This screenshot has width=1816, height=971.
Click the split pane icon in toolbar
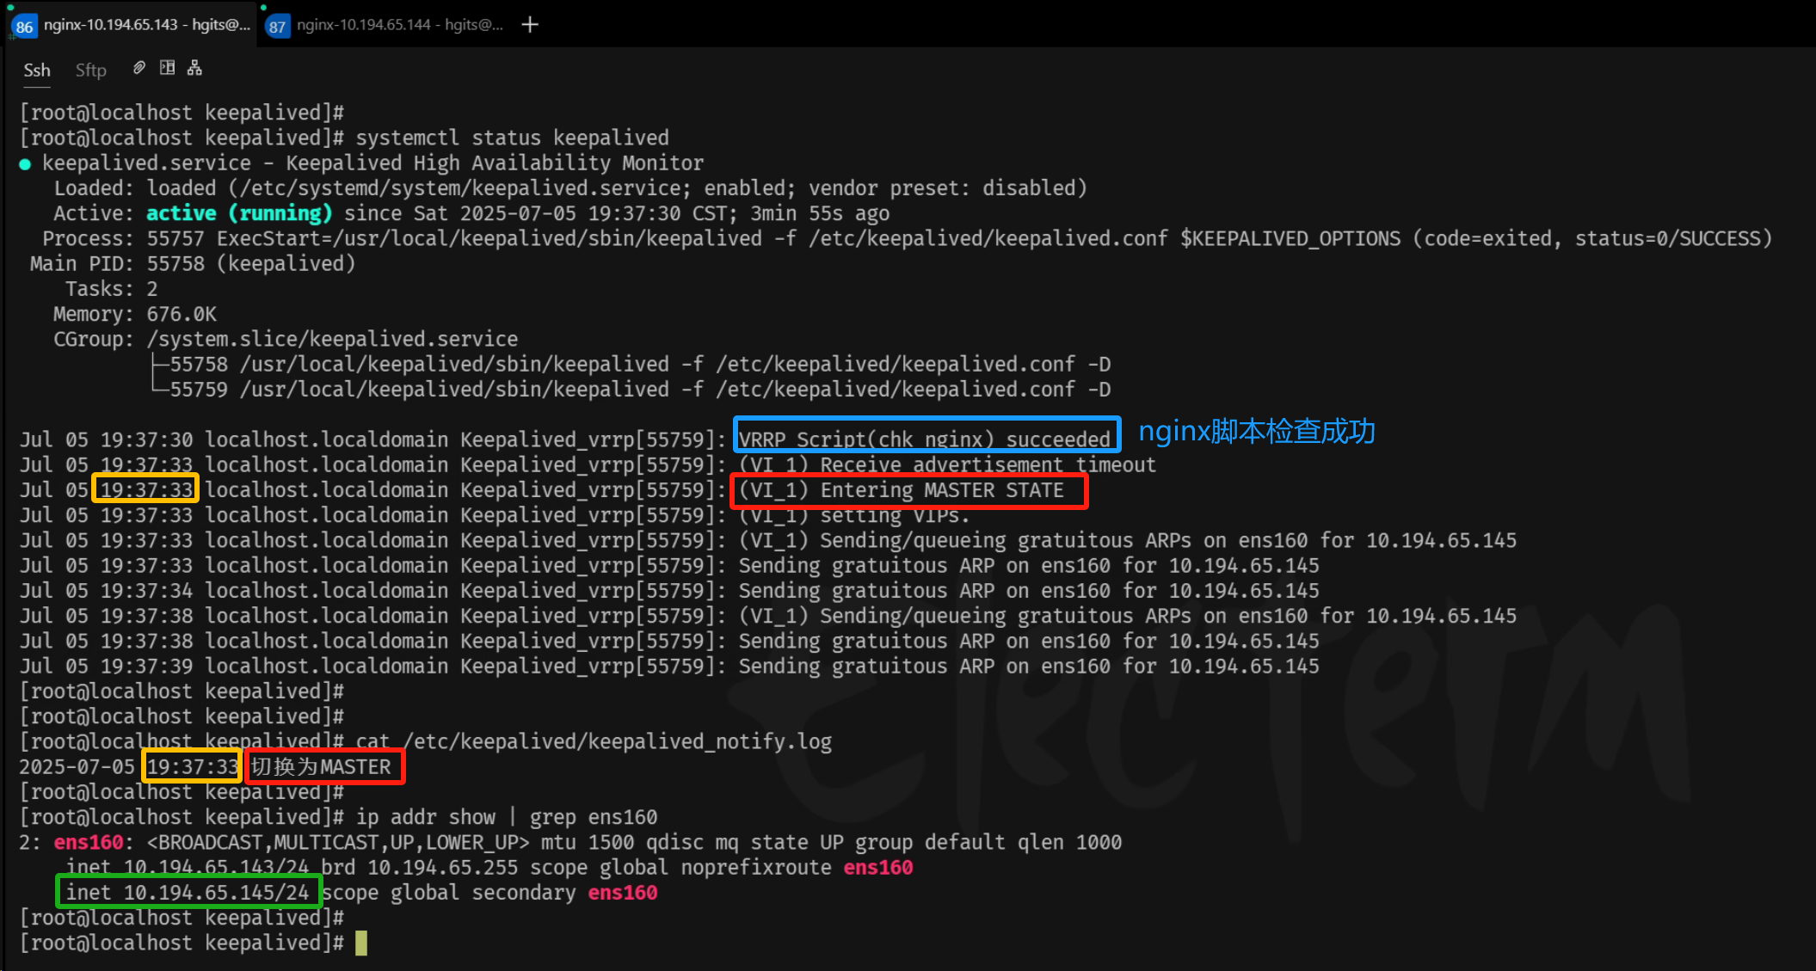pyautogui.click(x=167, y=67)
